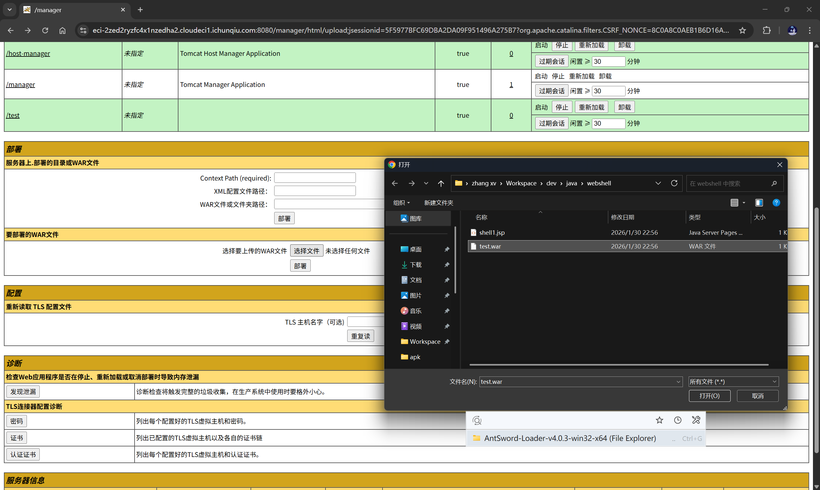Bookmark this page with star icon
This screenshot has width=820, height=490.
point(742,30)
